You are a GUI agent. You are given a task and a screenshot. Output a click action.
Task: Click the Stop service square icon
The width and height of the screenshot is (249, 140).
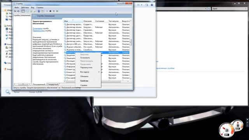[50, 11]
